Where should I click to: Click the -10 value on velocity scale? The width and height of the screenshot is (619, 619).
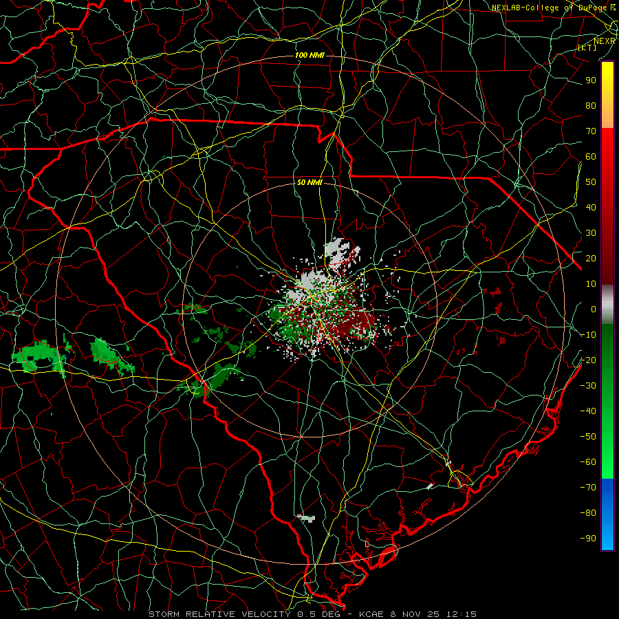[x=588, y=335]
